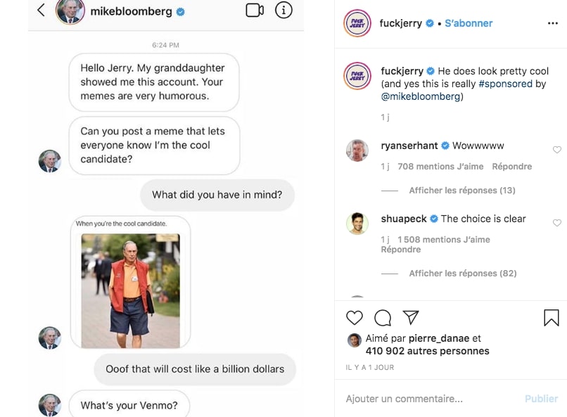Open conversation details with the info icon
This screenshot has width=567, height=417.
click(285, 10)
